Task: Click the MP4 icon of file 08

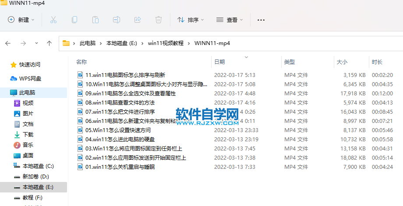Action: tap(81, 103)
